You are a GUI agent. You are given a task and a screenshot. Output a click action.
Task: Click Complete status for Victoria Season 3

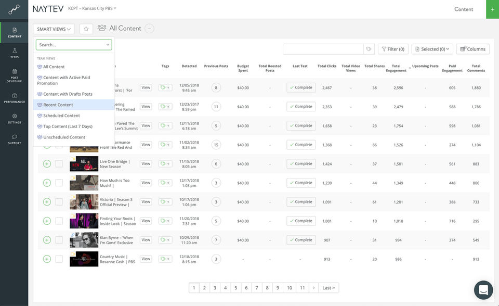tap(301, 202)
